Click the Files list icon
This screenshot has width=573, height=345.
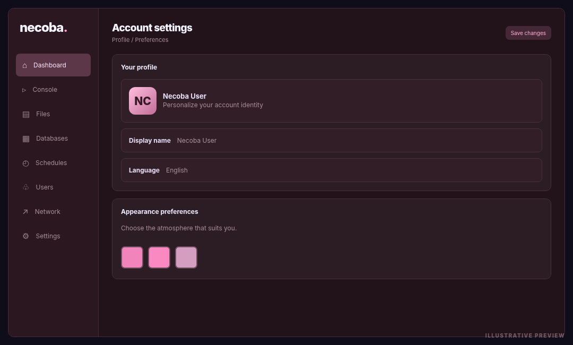26,115
